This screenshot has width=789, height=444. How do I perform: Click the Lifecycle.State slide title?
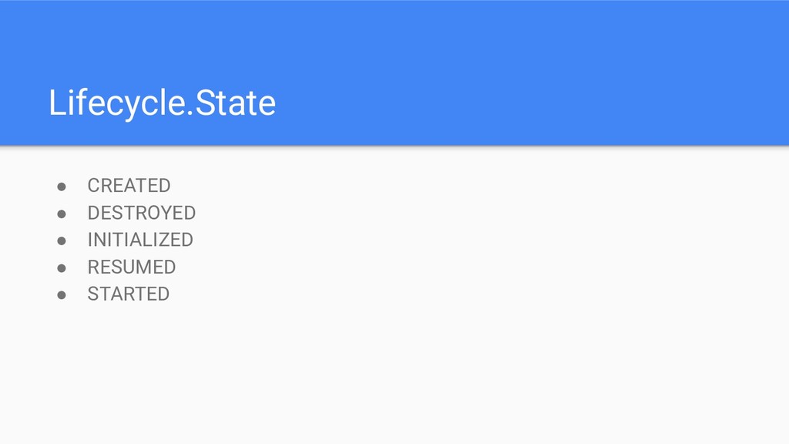[162, 103]
